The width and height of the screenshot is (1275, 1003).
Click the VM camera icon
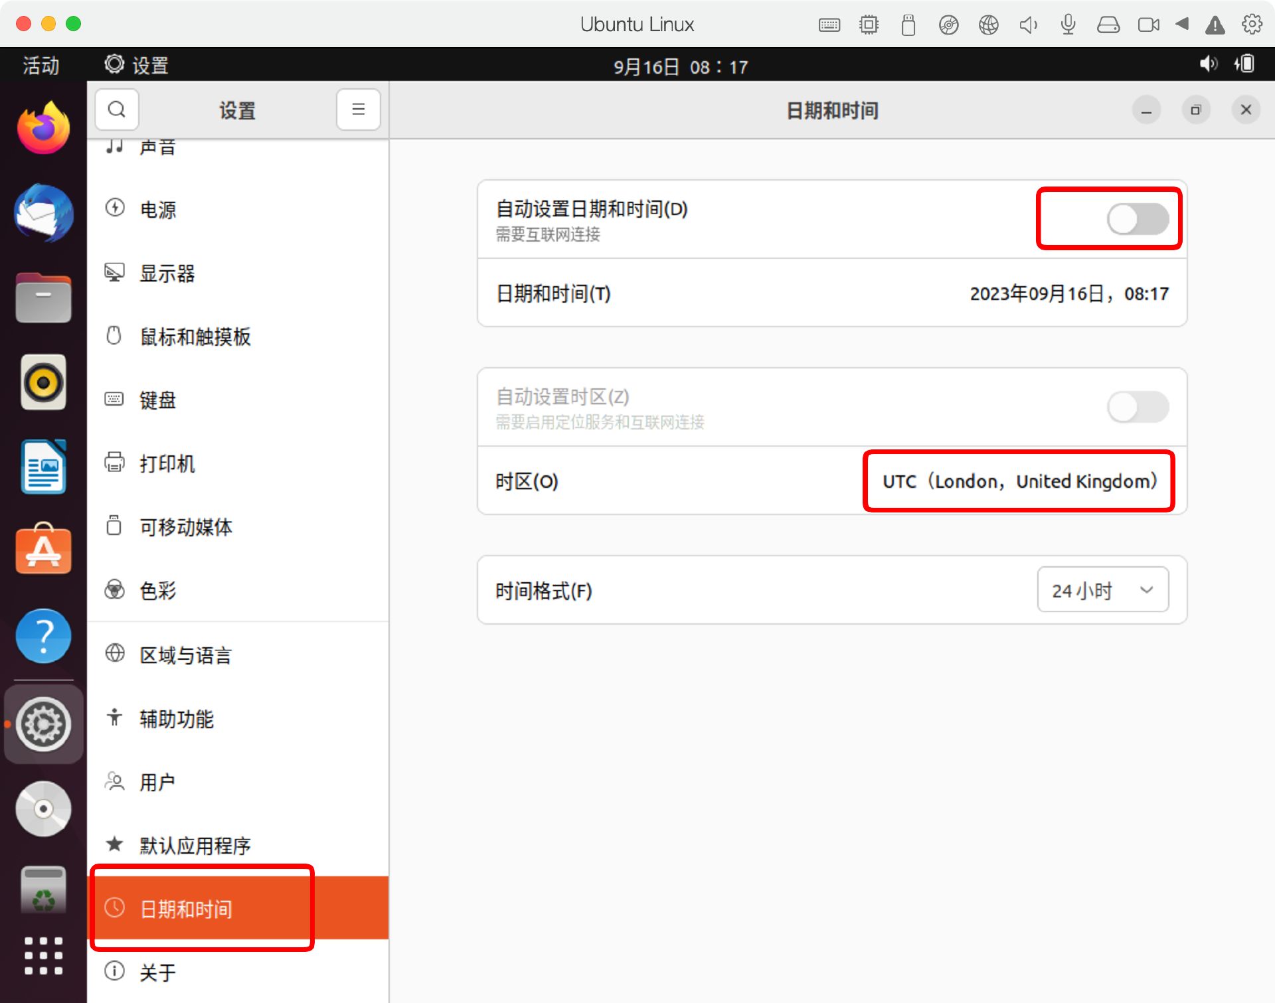[x=1148, y=25]
